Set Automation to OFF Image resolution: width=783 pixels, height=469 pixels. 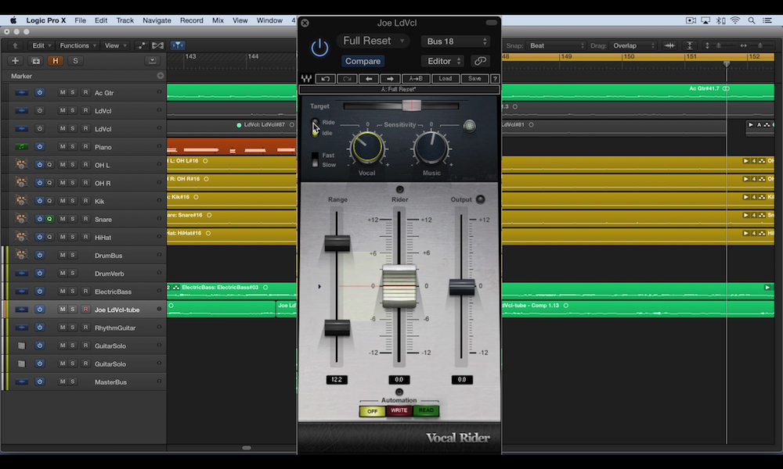pos(372,410)
